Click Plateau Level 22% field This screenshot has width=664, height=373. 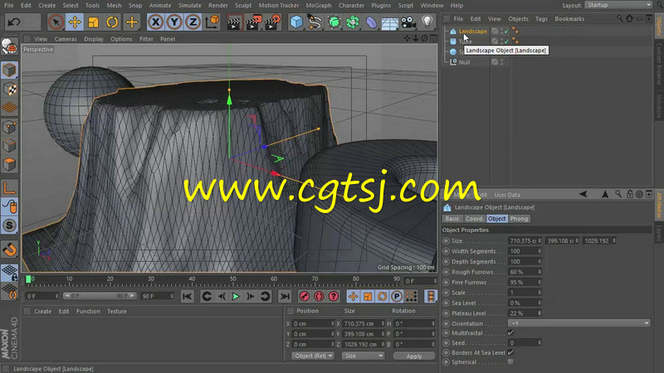pos(525,313)
